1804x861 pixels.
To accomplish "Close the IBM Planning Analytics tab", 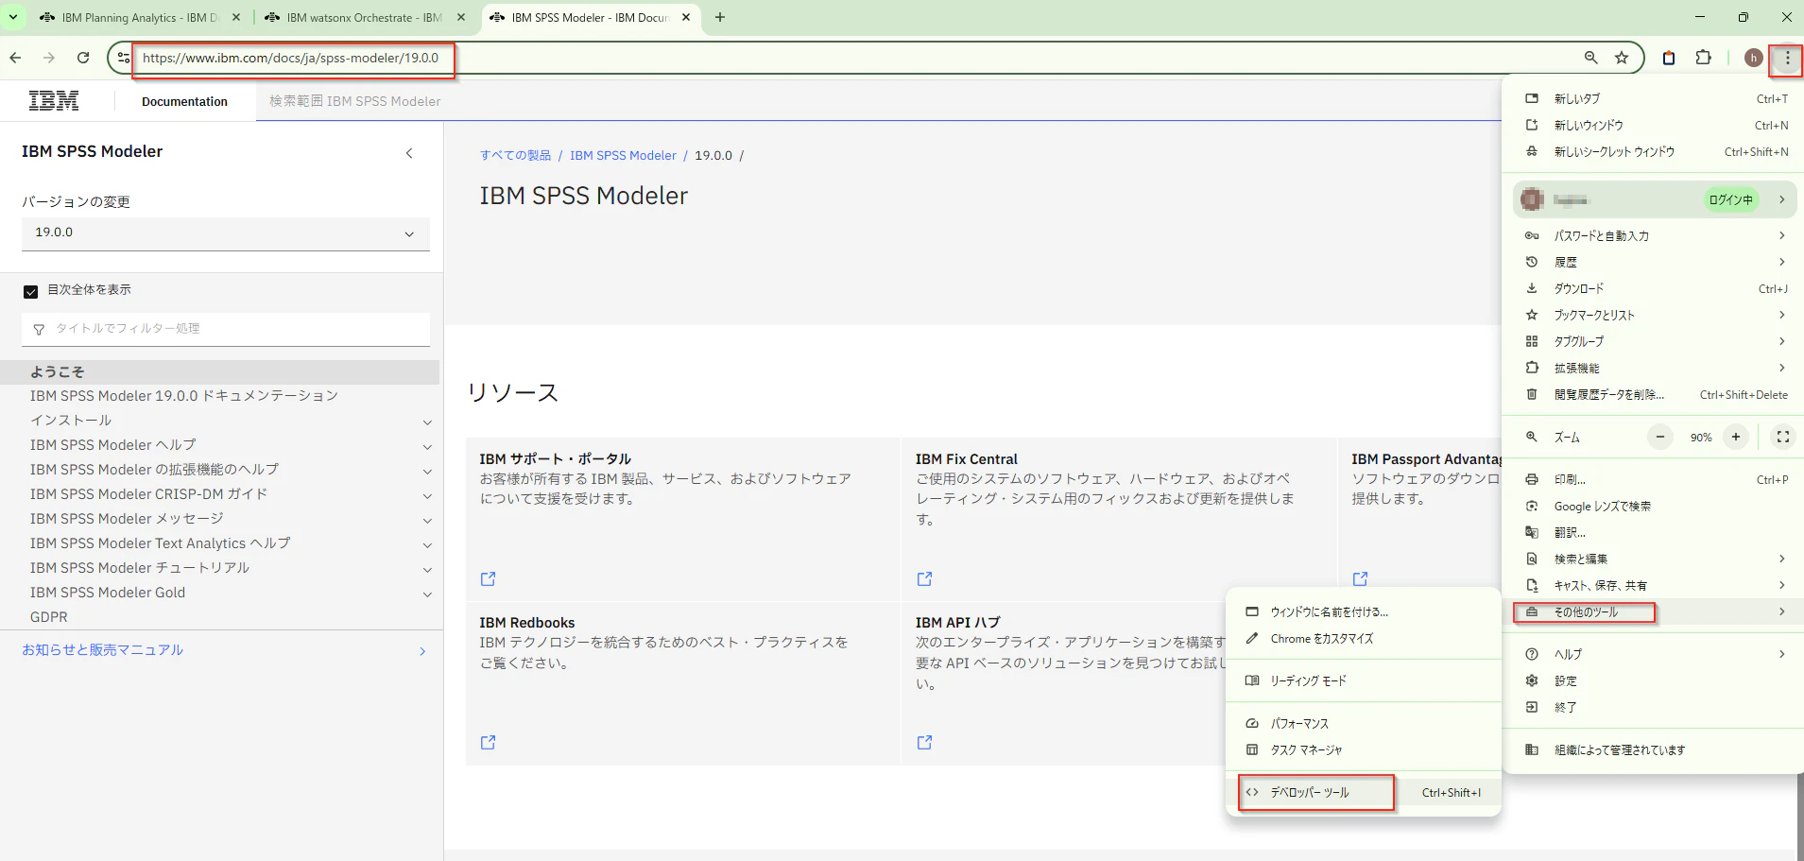I will click(236, 17).
